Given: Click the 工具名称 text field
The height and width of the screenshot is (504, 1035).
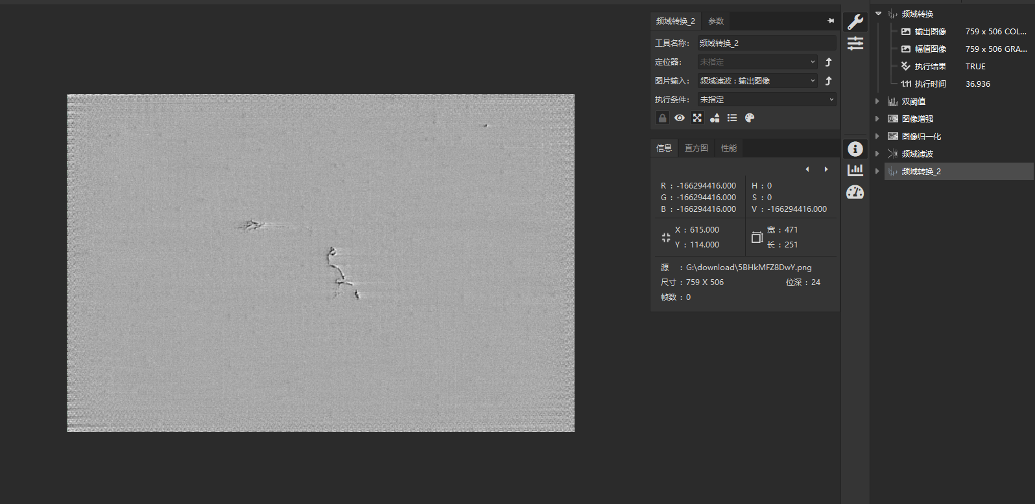Looking at the screenshot, I should coord(767,43).
